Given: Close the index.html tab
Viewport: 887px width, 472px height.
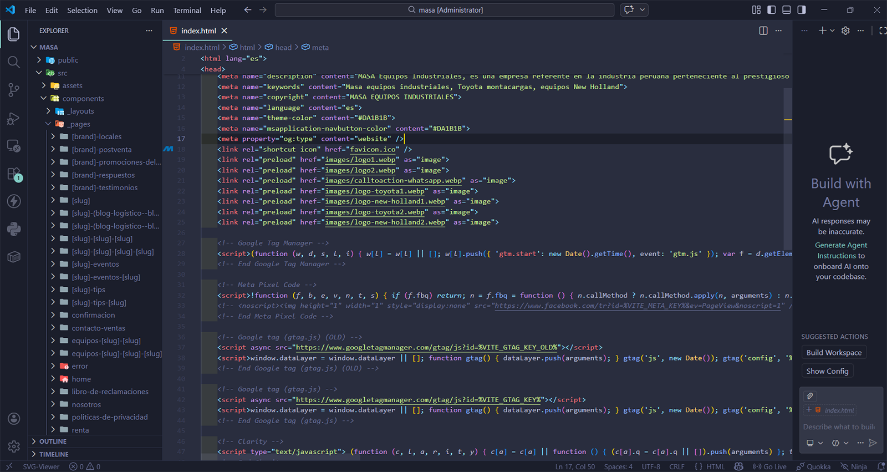Looking at the screenshot, I should pyautogui.click(x=224, y=31).
